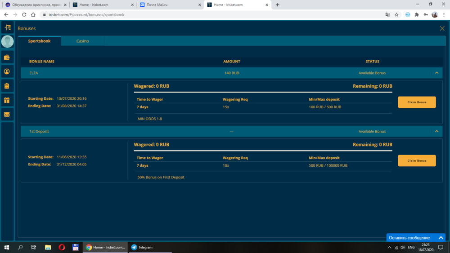Collapse the 1st Deposit bonus row
The width and height of the screenshot is (450, 253).
coord(437,131)
